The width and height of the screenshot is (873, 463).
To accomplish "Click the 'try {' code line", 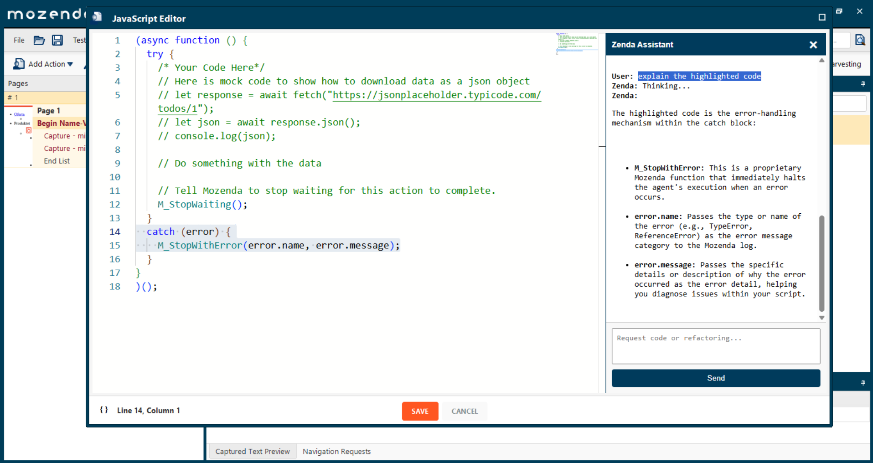I will 160,54.
